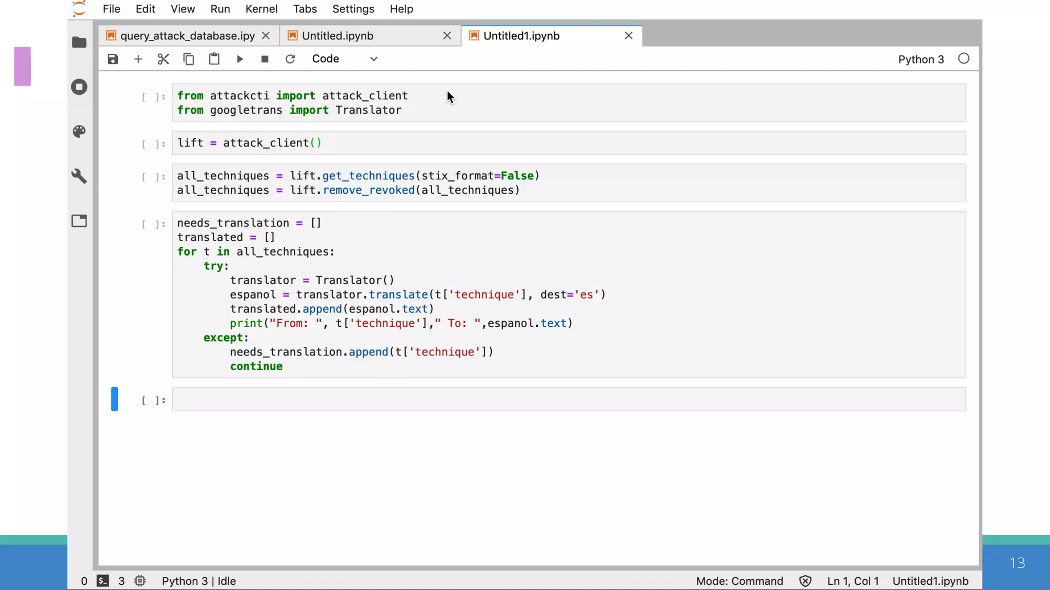Open the Commands palette sidebar icon
Image resolution: width=1050 pixels, height=590 pixels.
79,132
